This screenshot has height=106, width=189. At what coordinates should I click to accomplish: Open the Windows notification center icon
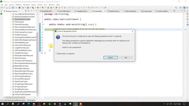184,104
